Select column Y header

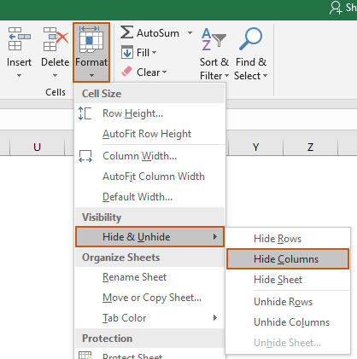(x=255, y=148)
